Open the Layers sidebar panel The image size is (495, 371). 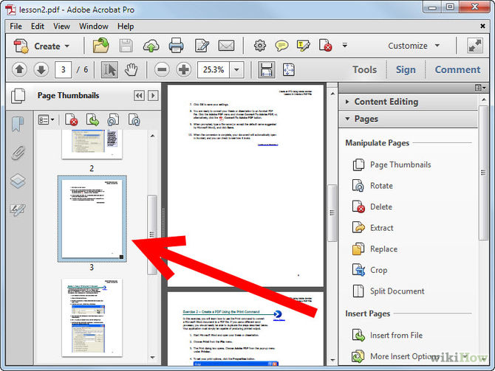[x=18, y=181]
